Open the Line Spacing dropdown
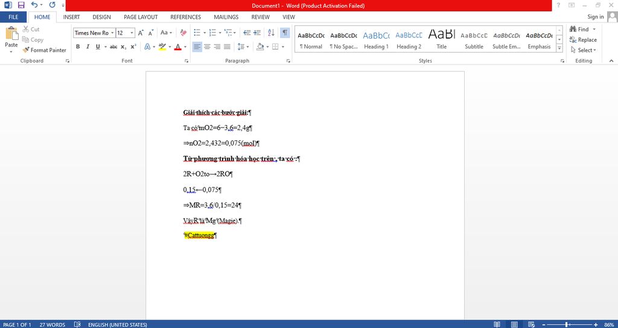The width and height of the screenshot is (618, 328). point(243,47)
